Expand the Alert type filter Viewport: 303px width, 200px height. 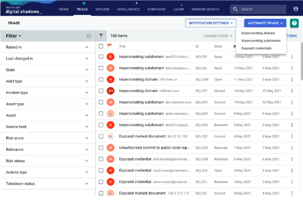47,81
